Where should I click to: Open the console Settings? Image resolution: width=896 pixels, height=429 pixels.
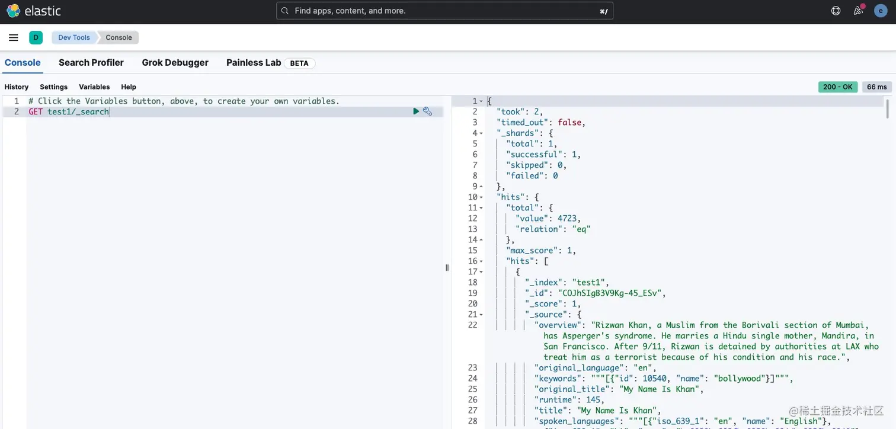[x=54, y=87]
